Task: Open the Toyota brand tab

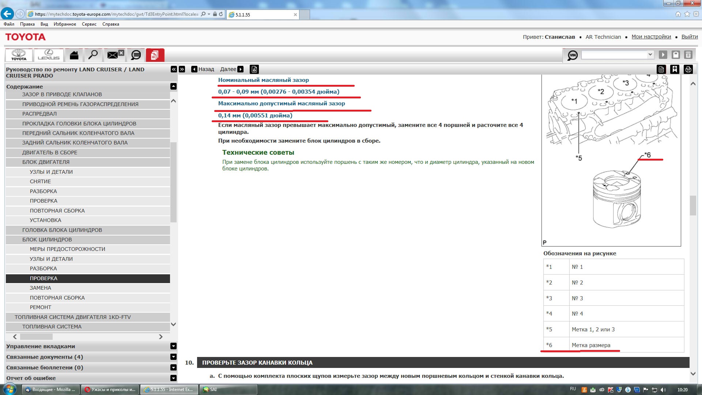Action: tap(19, 55)
